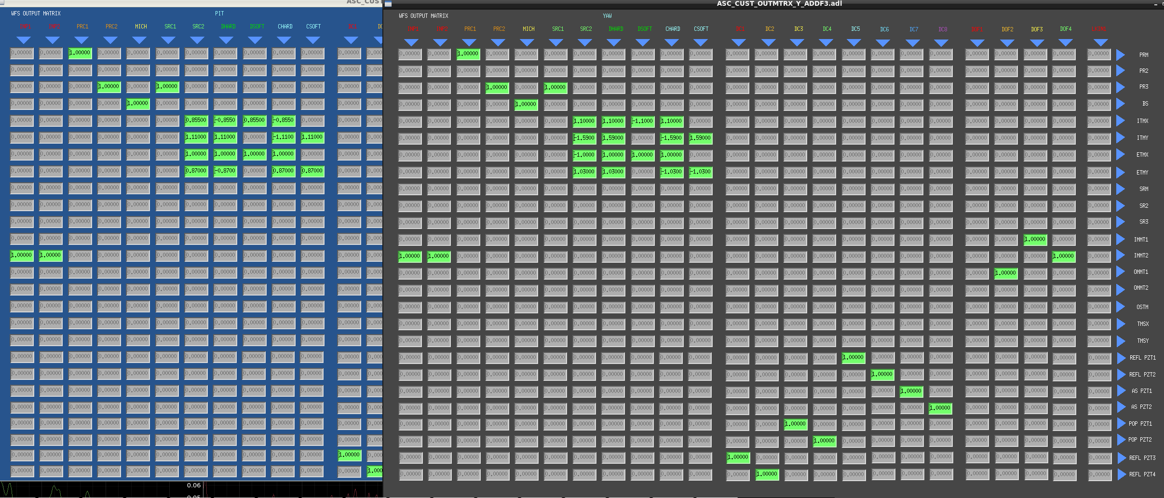This screenshot has height=498, width=1164.
Task: Open the ETMX row arrow in YAW matrix
Action: [1121, 155]
